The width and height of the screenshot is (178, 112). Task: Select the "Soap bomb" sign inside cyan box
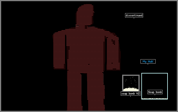(155, 92)
